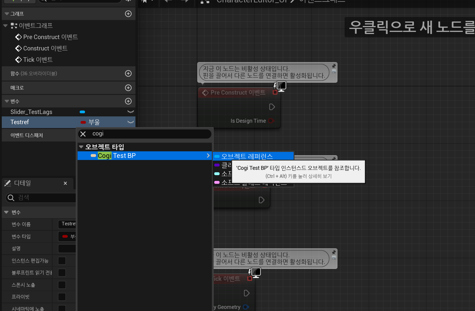Screen dimensions: 475x311
Task: Click the Pre Construct node exec output pin
Action: (x=272, y=107)
